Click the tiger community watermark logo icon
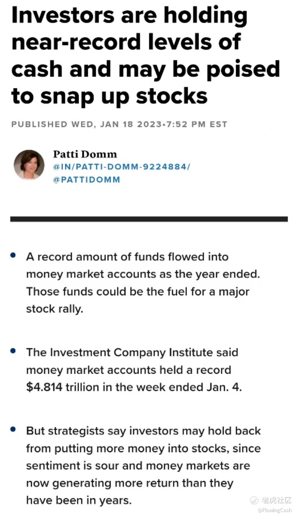Screen dimensions: 297x517 tap(255, 500)
